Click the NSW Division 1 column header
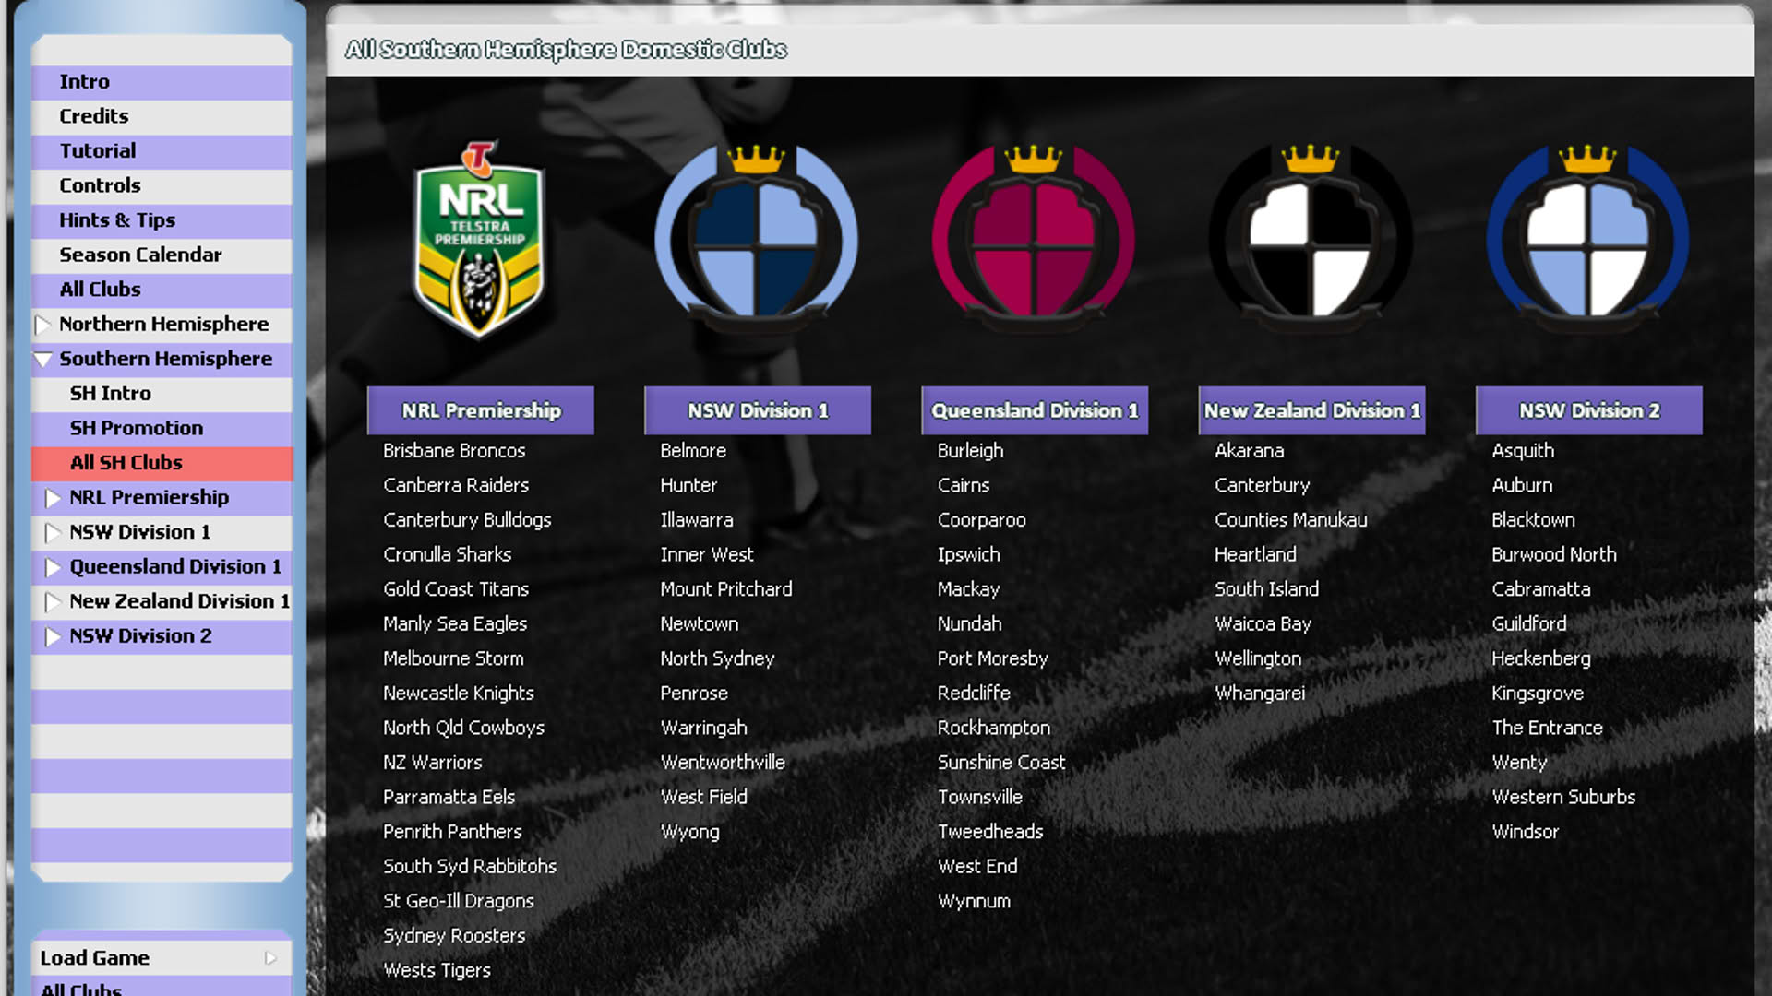This screenshot has height=996, width=1772. coord(758,410)
